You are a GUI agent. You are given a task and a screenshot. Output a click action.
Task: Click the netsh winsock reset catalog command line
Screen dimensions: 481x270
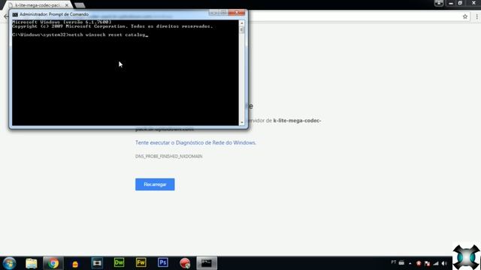coord(80,35)
